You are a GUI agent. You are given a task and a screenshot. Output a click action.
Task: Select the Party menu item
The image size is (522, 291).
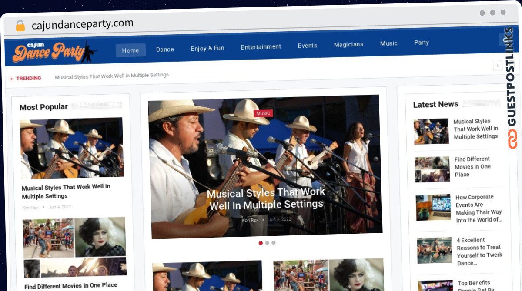coord(422,43)
